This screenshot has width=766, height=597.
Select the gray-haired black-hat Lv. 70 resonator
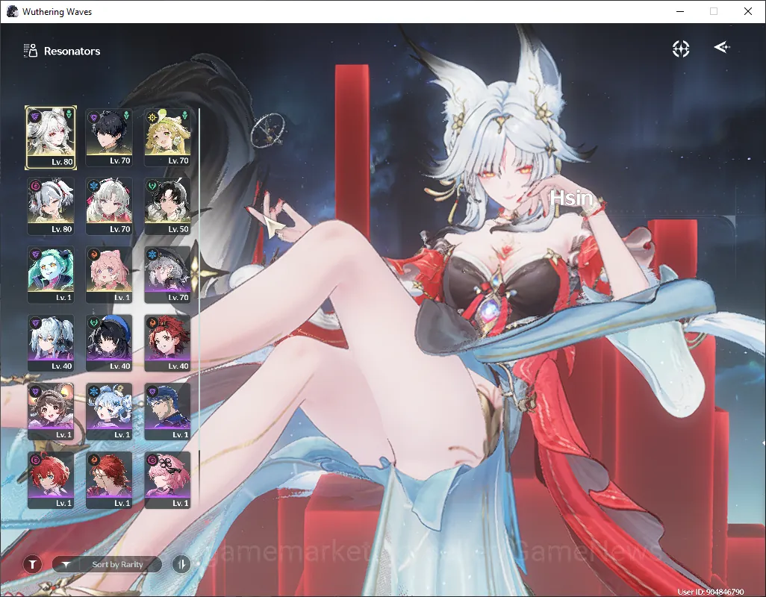coord(167,275)
